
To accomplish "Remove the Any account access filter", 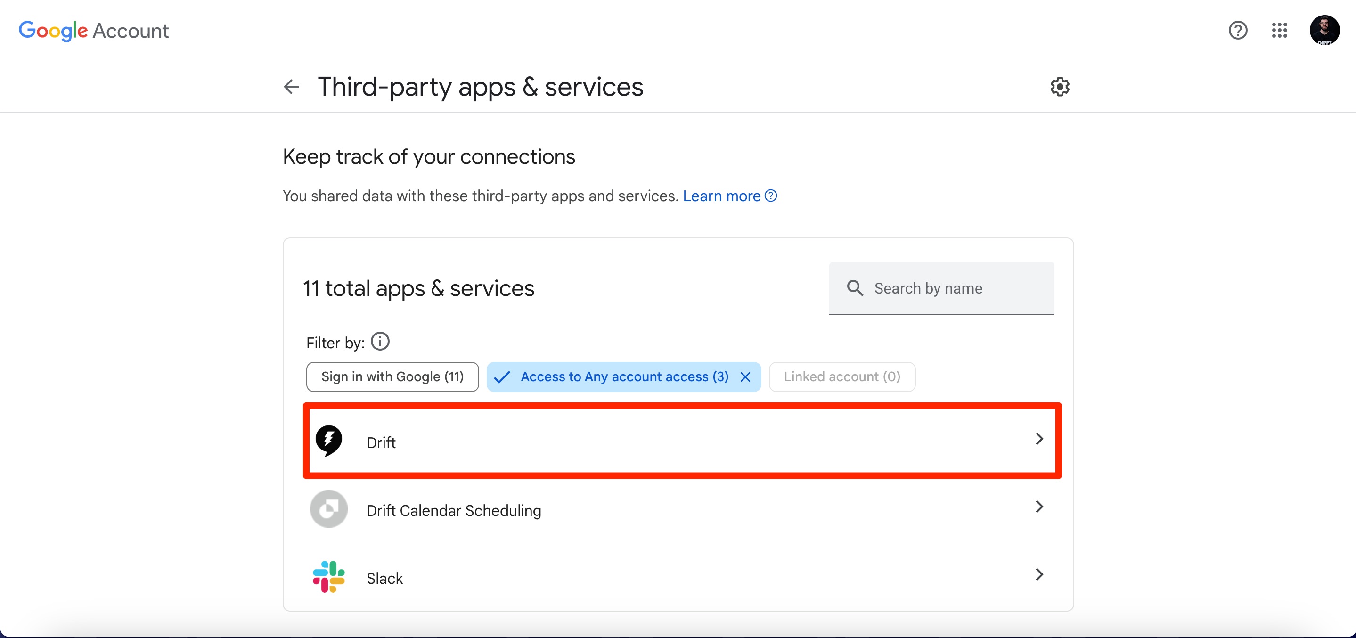I will point(745,377).
